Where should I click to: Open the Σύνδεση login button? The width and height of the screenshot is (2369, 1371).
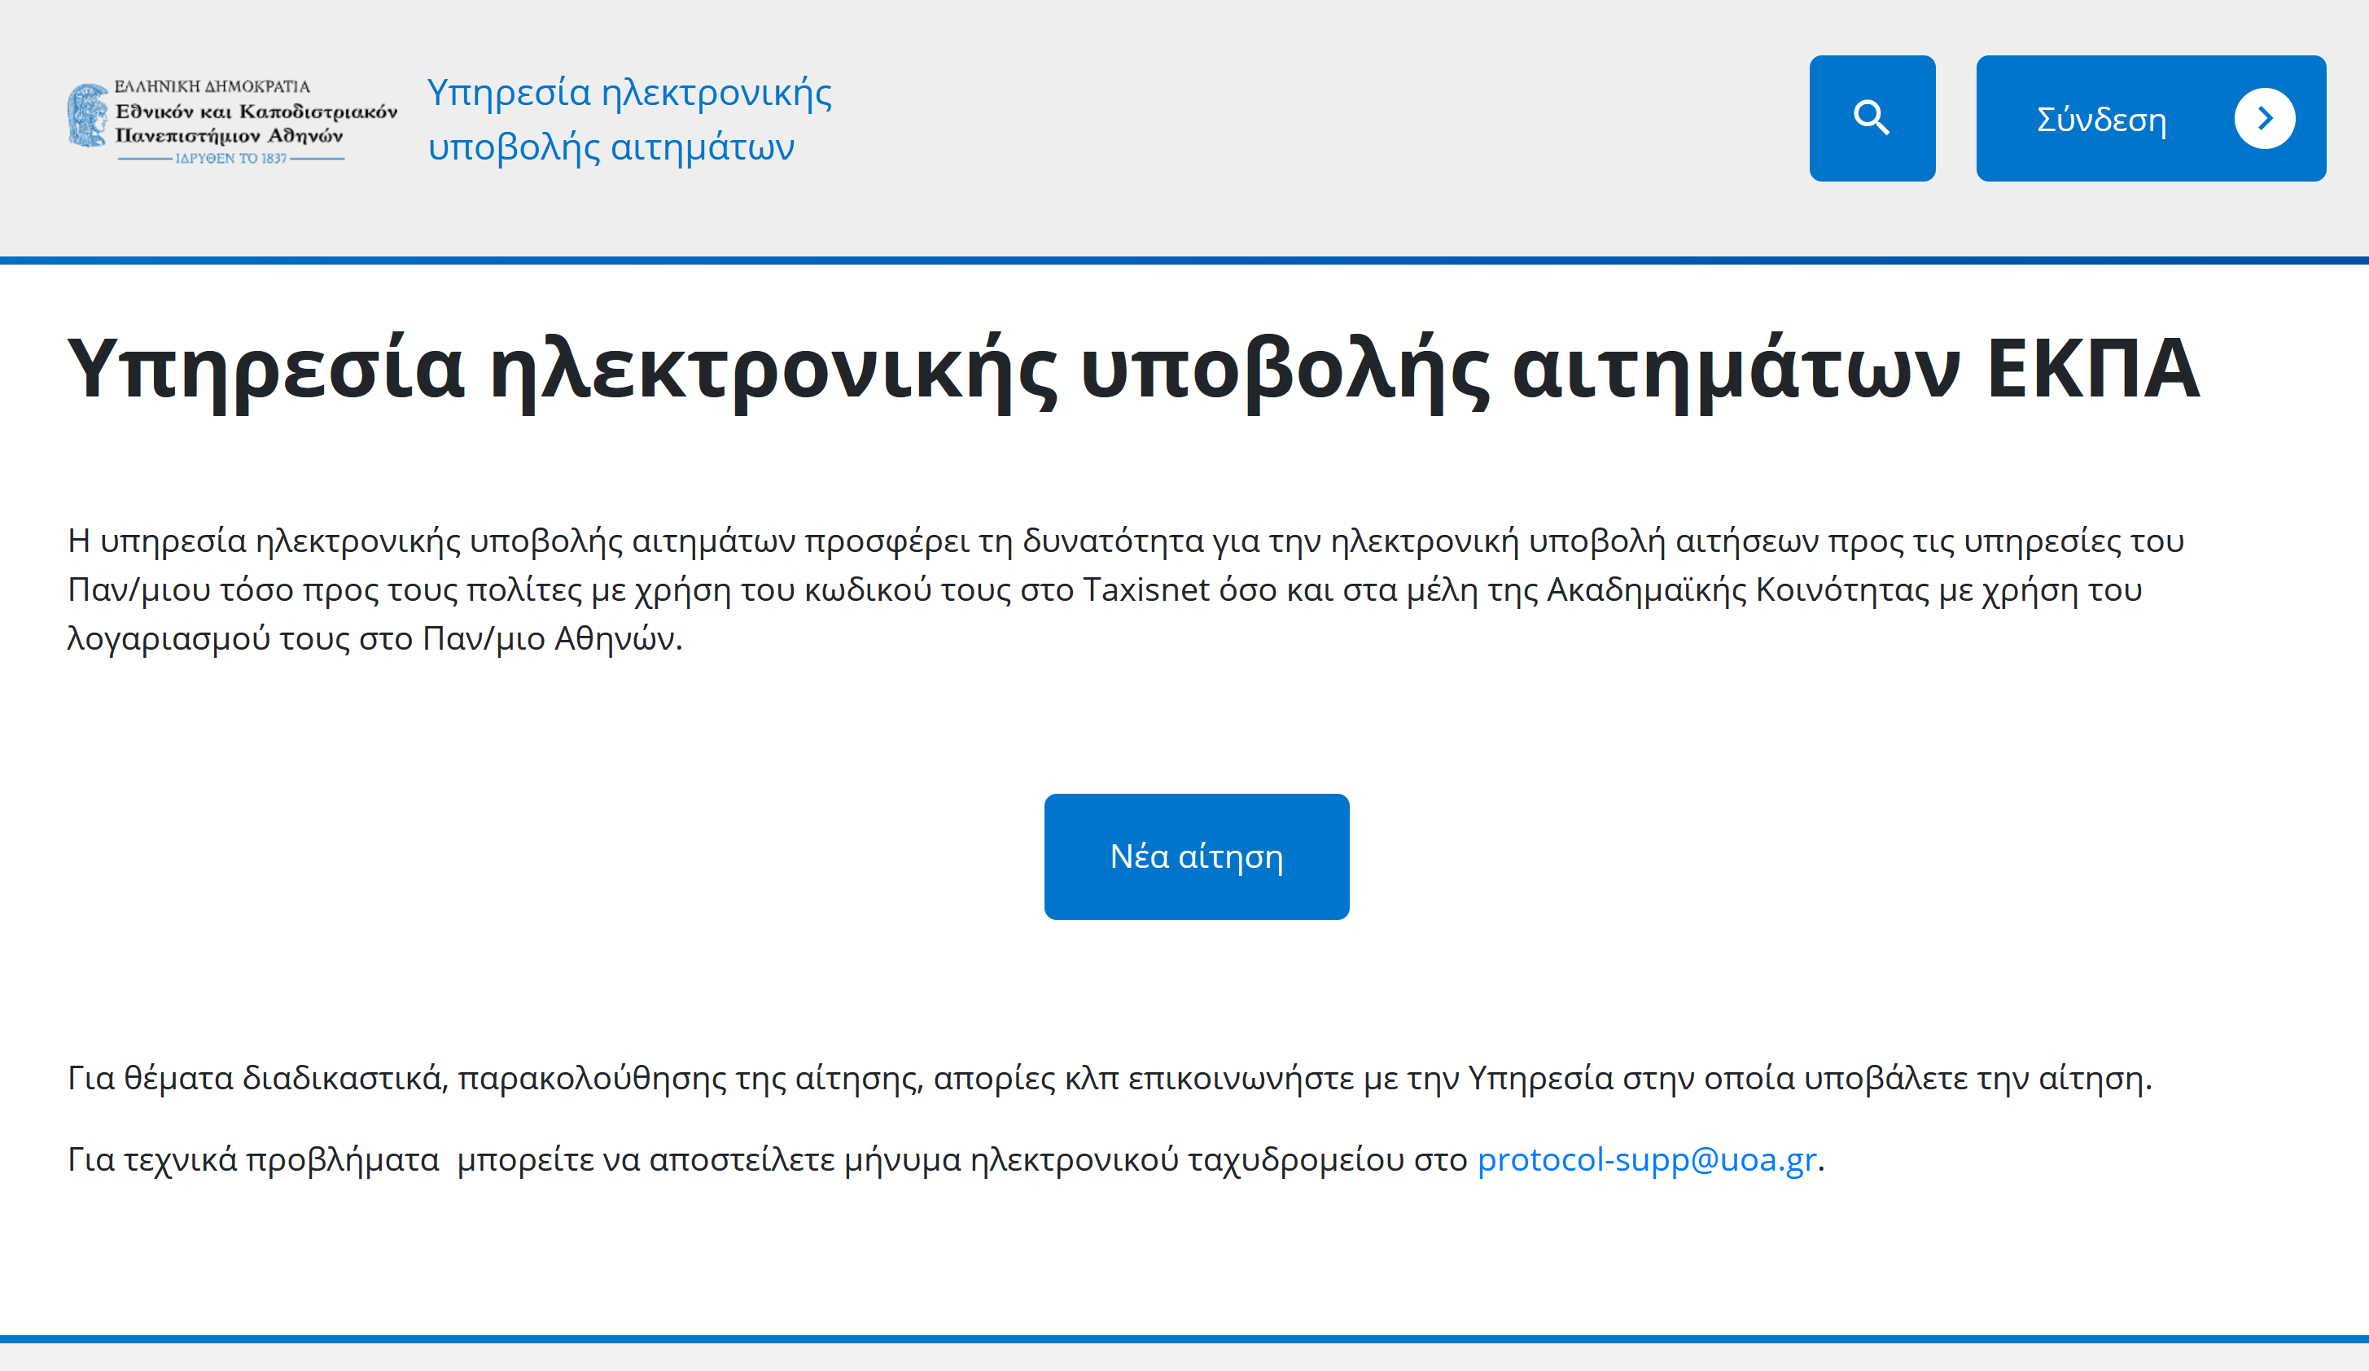[2151, 119]
